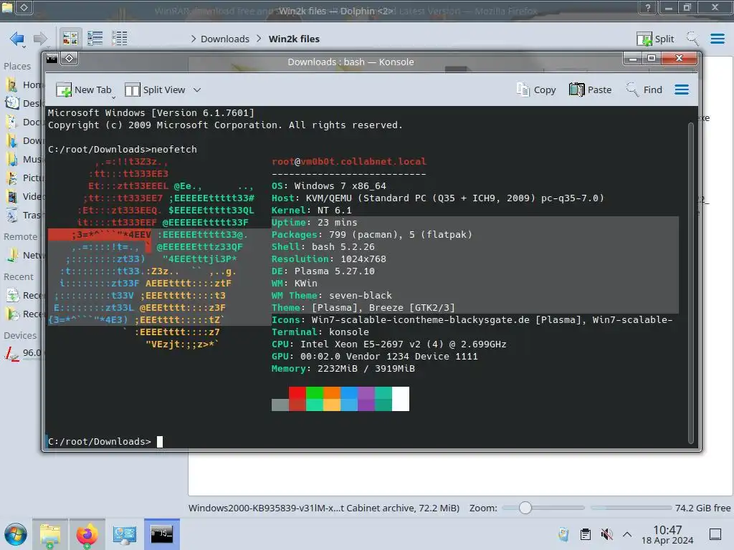Click text 74.2 GiB free
Screen dimensions: 734x550
702,508
